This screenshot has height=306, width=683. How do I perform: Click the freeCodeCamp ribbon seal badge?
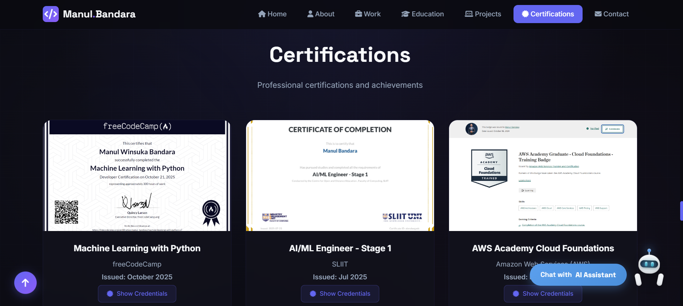coord(211,213)
